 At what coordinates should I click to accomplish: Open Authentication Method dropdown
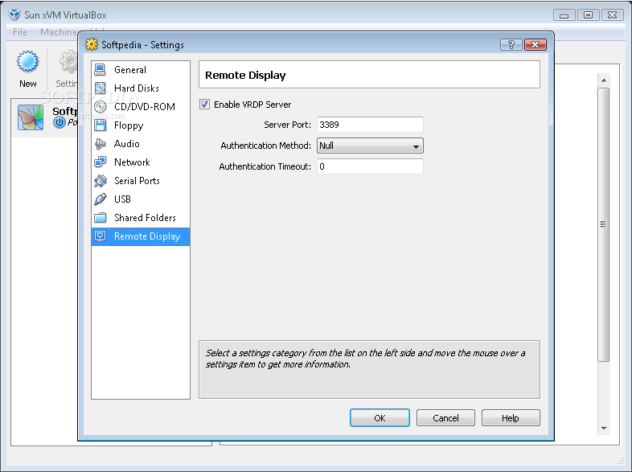370,146
